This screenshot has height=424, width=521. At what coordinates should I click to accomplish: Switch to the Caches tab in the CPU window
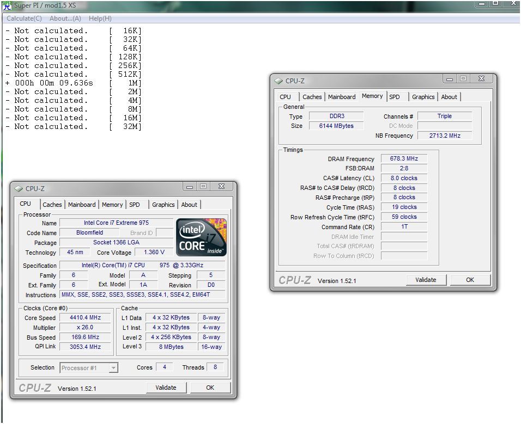click(x=52, y=205)
